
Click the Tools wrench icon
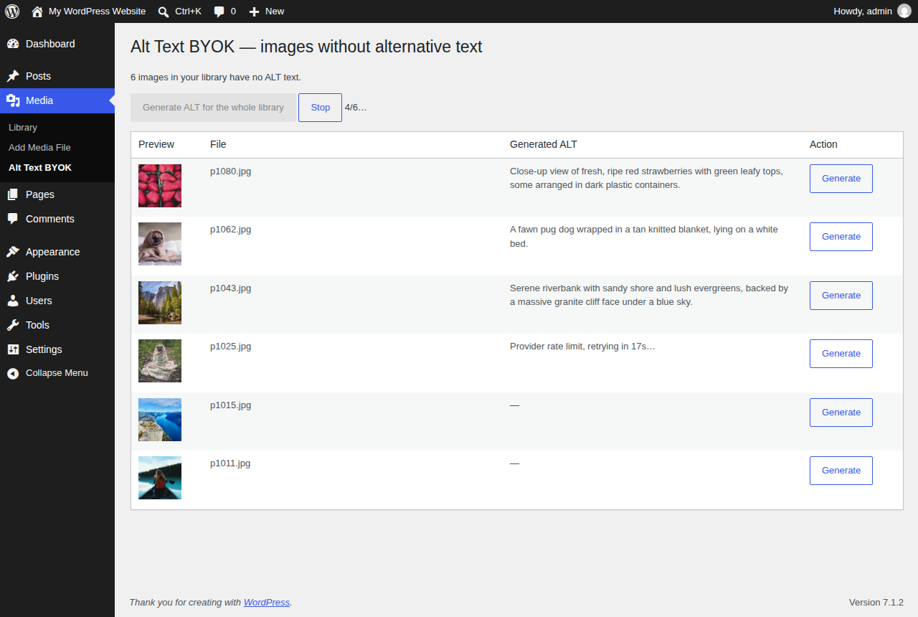[x=13, y=325]
